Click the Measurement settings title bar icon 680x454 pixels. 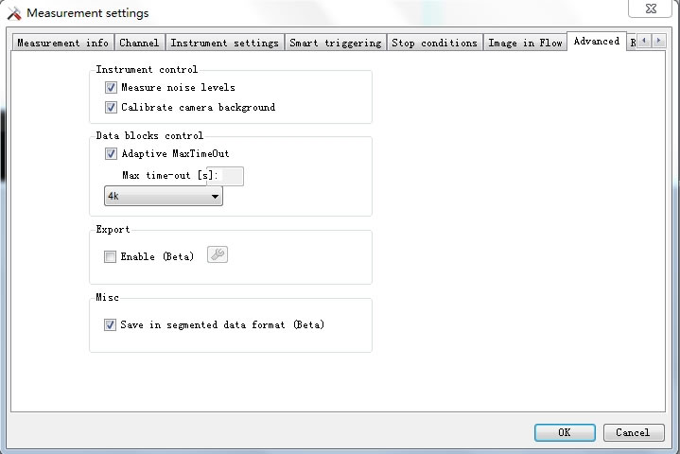point(13,13)
